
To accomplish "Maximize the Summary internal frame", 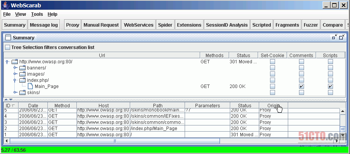I will point(342,37).
